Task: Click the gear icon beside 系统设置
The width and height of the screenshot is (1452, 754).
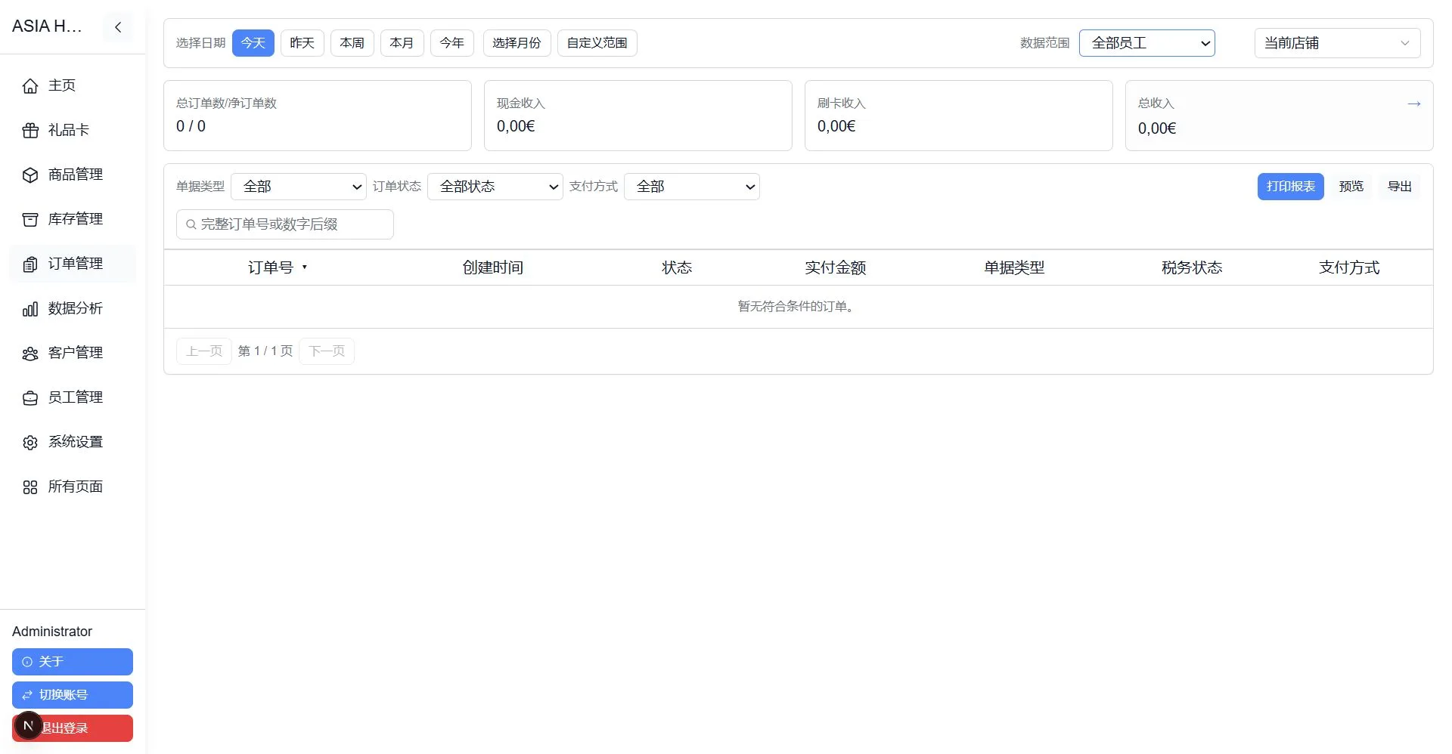Action: coord(30,443)
